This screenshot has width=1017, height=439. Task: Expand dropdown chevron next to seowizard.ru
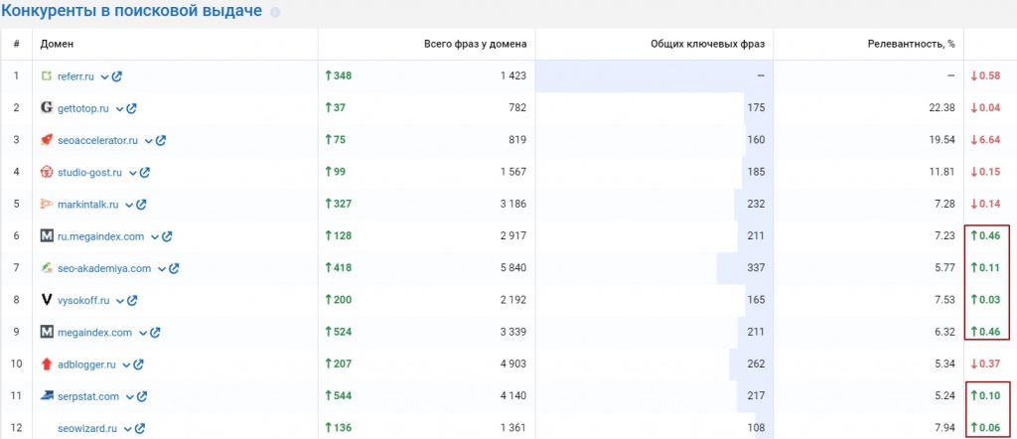click(127, 429)
